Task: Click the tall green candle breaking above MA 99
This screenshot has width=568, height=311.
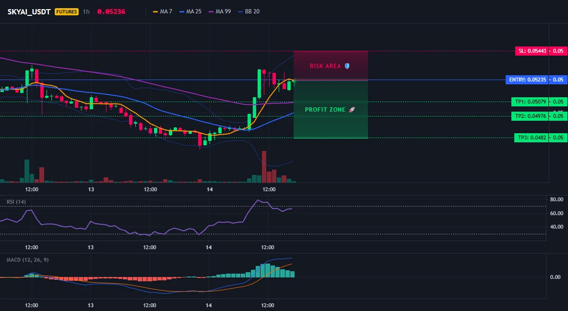Action: (260, 83)
